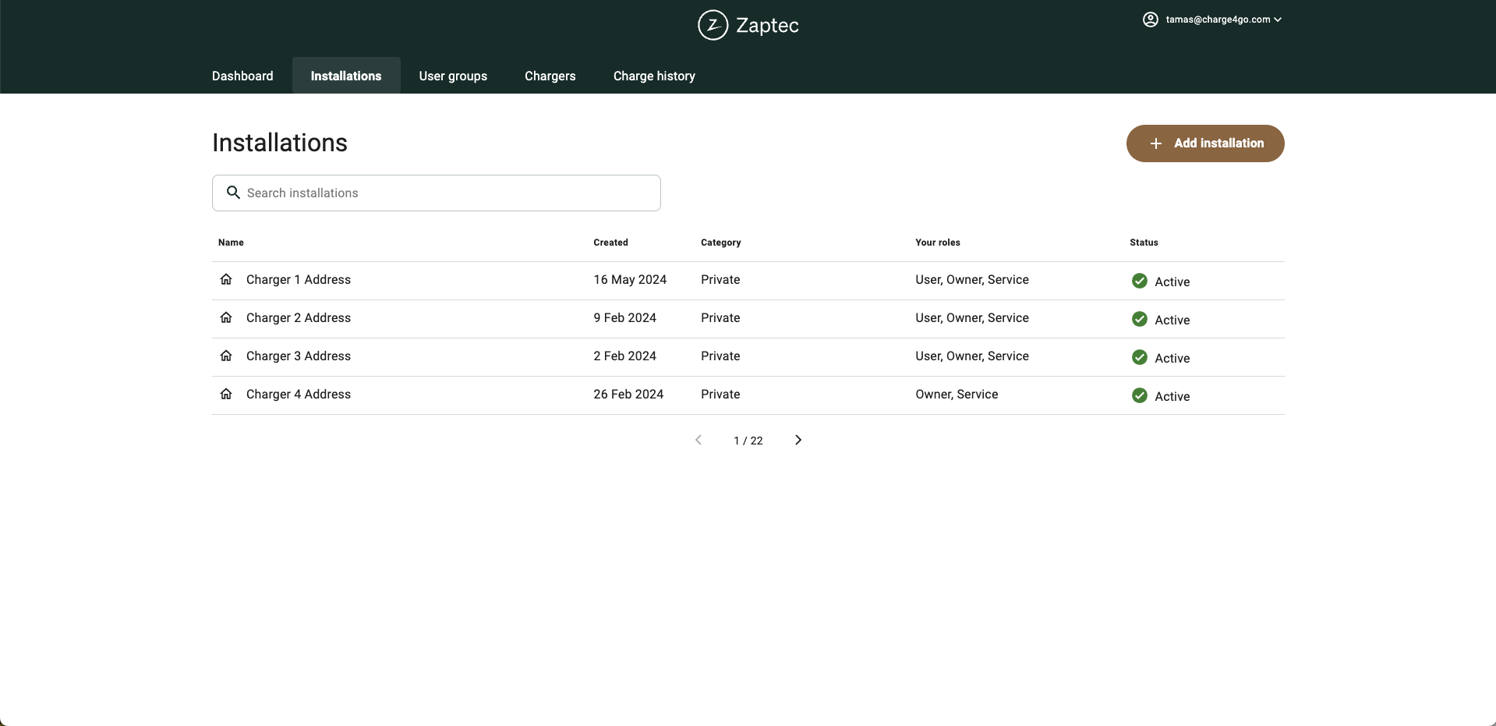
Task: Open the Charge history tab
Action: pyautogui.click(x=654, y=76)
